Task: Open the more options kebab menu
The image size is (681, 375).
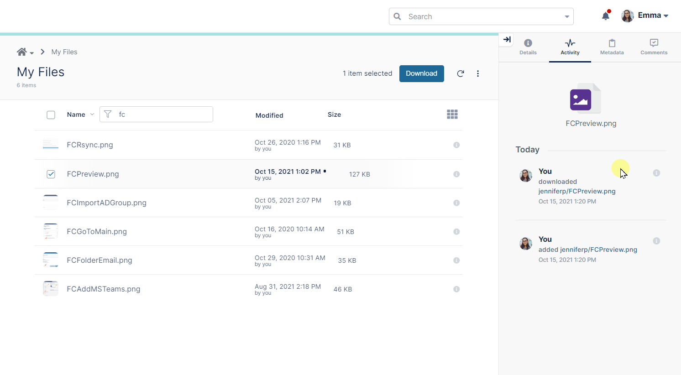Action: click(x=478, y=73)
